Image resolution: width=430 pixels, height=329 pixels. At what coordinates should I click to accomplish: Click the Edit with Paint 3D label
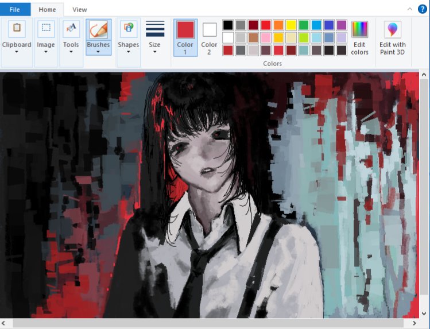click(393, 48)
